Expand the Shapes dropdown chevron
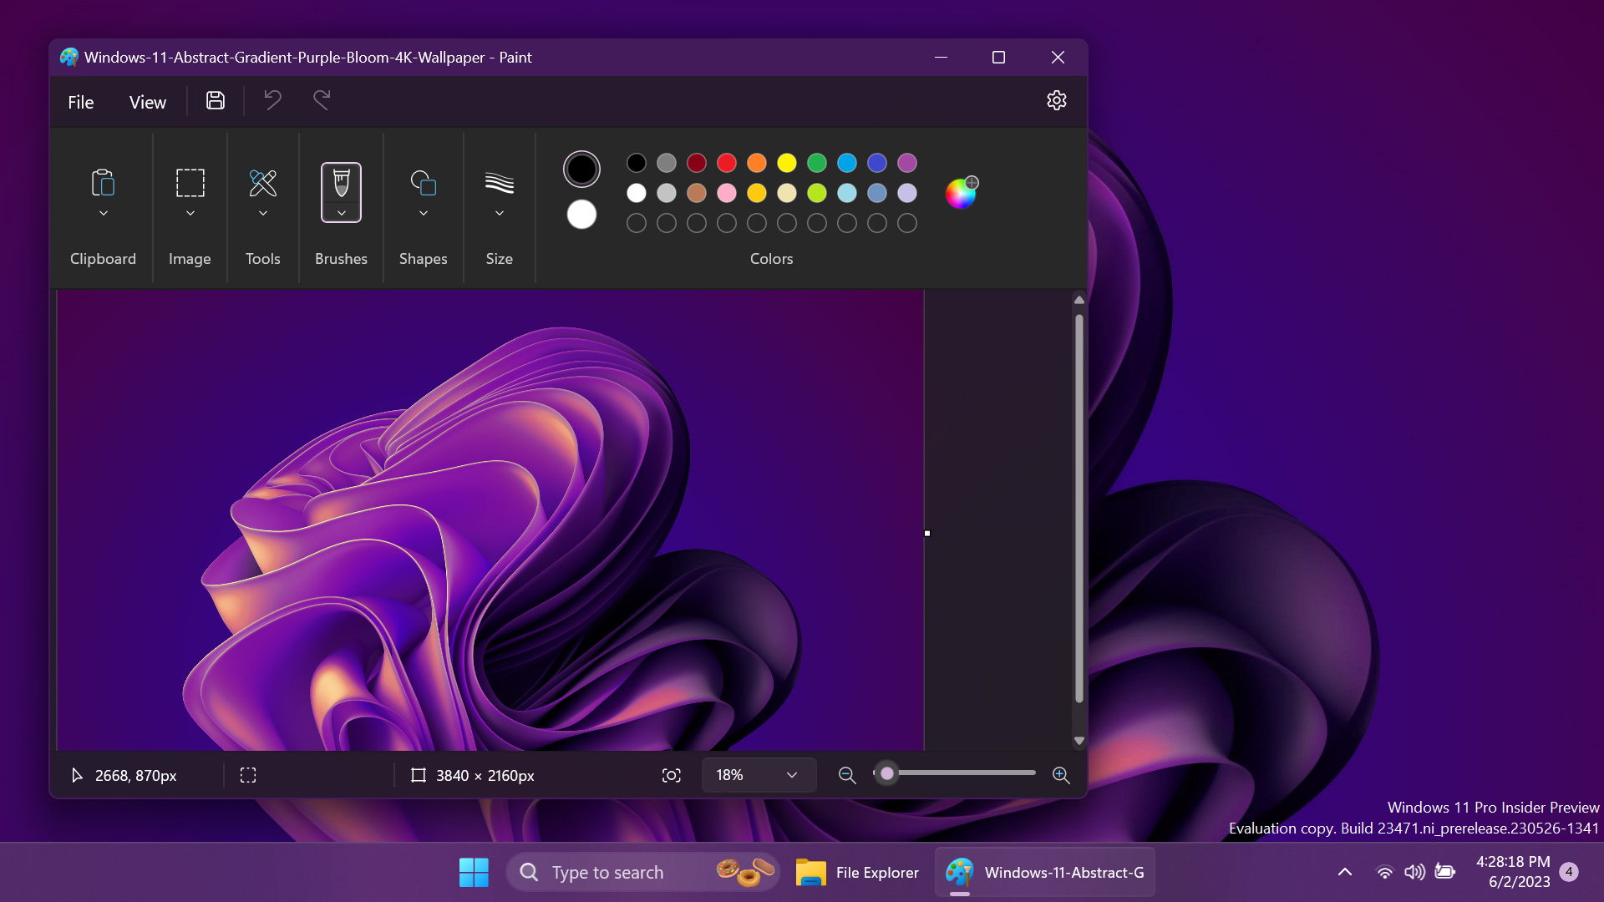This screenshot has height=902, width=1604. coord(424,214)
